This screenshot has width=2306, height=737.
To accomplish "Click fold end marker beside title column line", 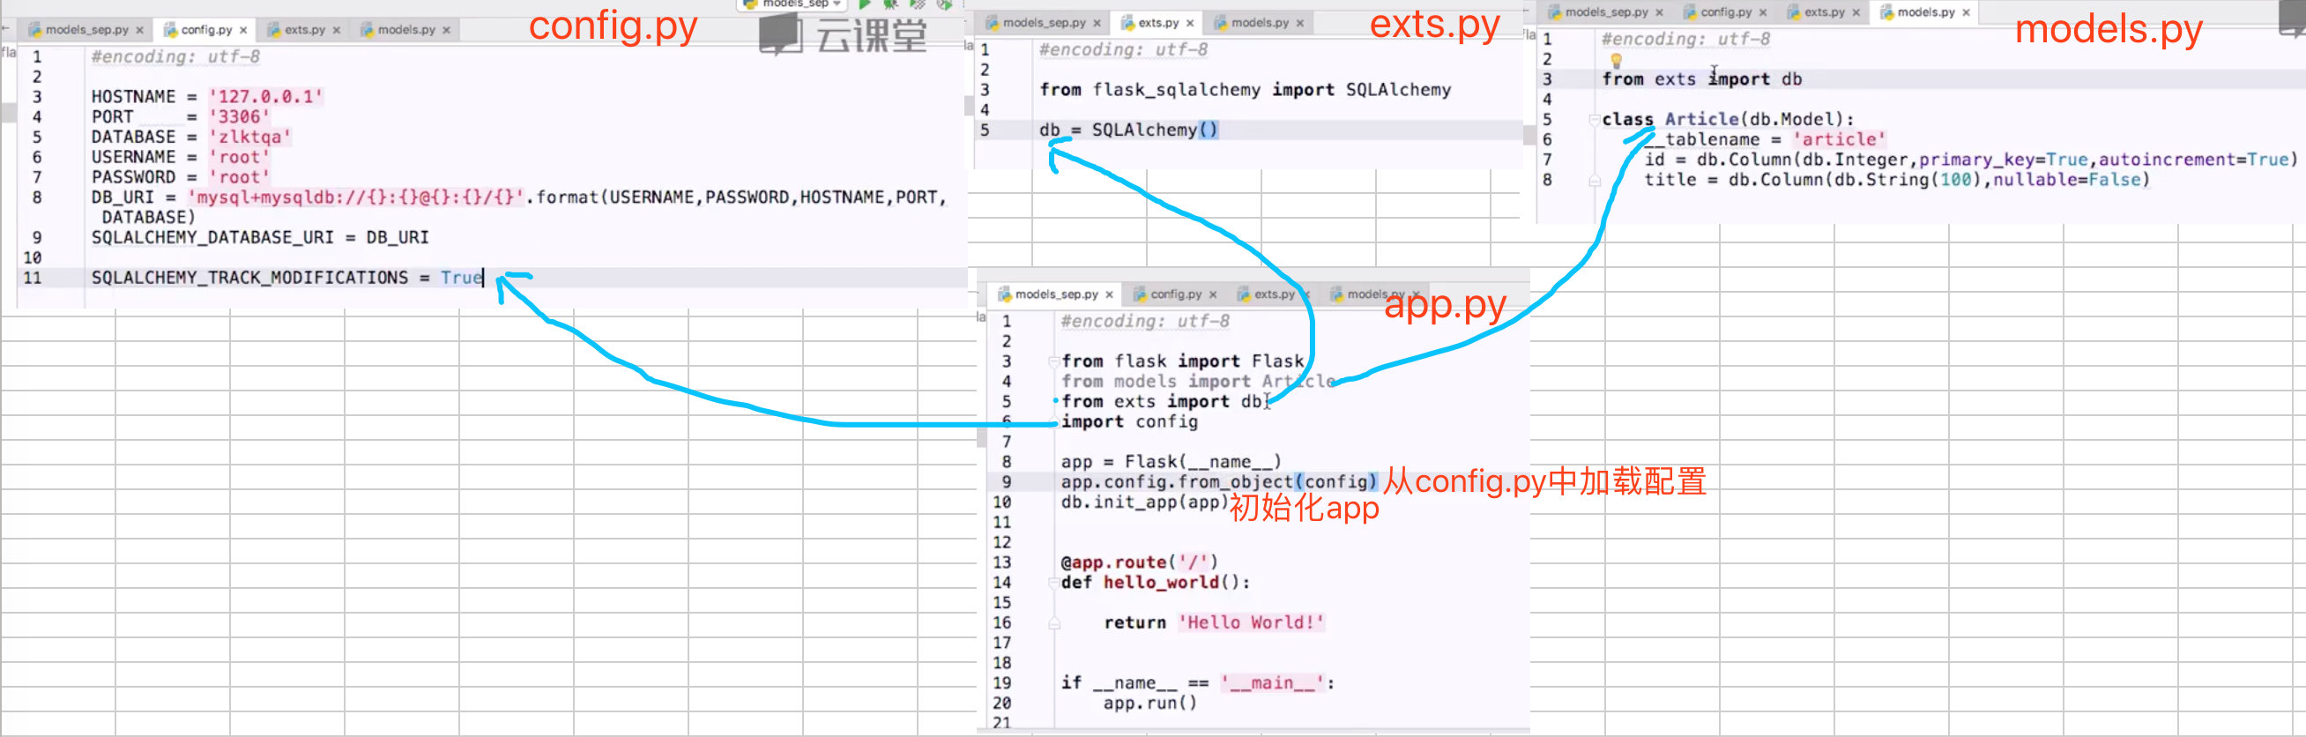I will 1595,181.
